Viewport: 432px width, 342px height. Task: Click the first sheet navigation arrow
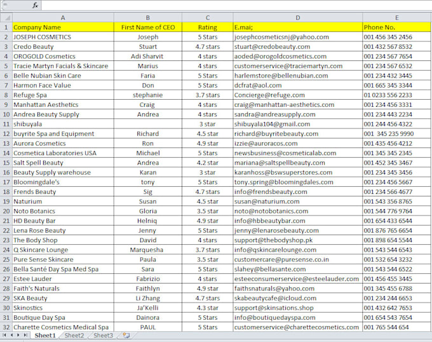tap(4, 335)
